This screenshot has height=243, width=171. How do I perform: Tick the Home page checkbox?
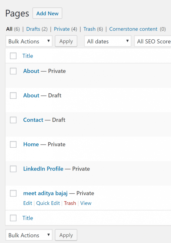tap(13, 144)
